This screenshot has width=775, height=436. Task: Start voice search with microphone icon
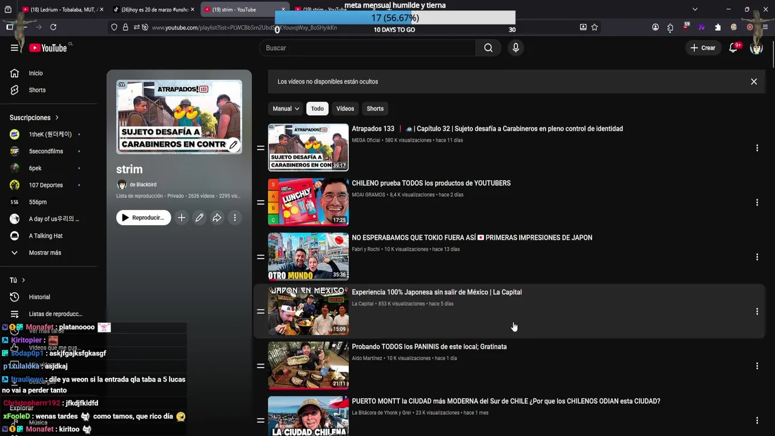[515, 48]
